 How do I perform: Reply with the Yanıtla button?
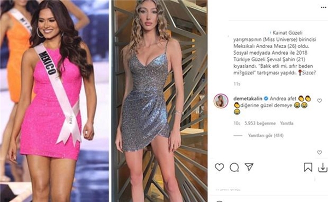pyautogui.click(x=286, y=123)
